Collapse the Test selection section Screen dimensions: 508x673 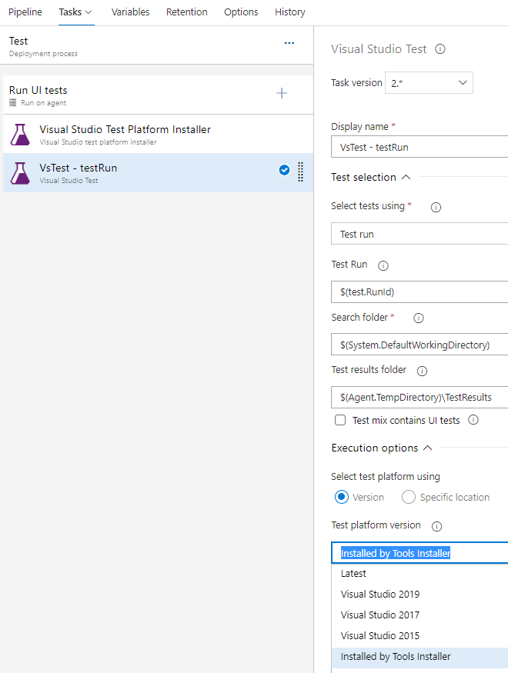(406, 177)
